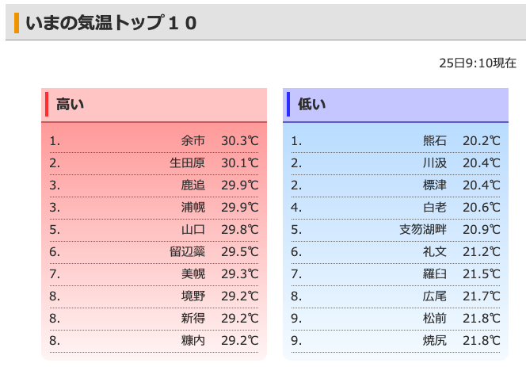
Task: Select 礼文 21.2℃ entry
Action: pyautogui.click(x=395, y=252)
